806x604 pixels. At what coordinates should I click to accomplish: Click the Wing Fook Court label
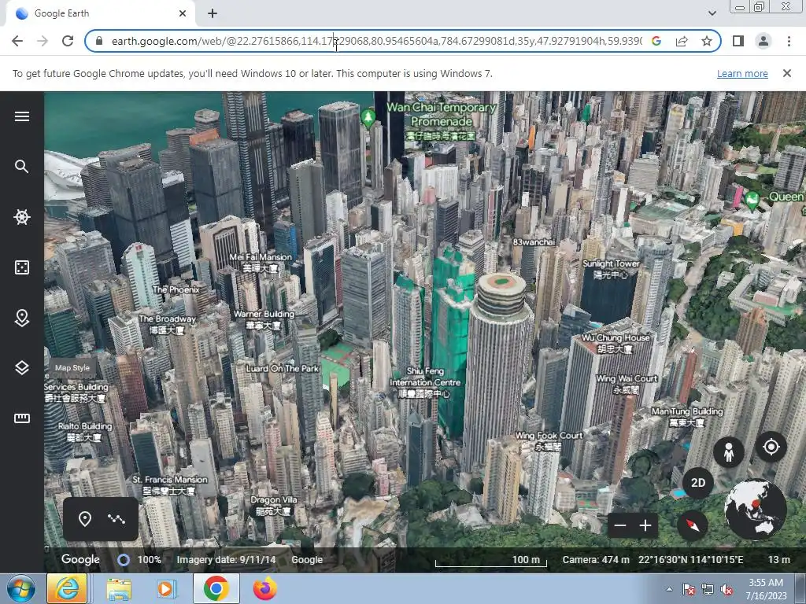549,440
